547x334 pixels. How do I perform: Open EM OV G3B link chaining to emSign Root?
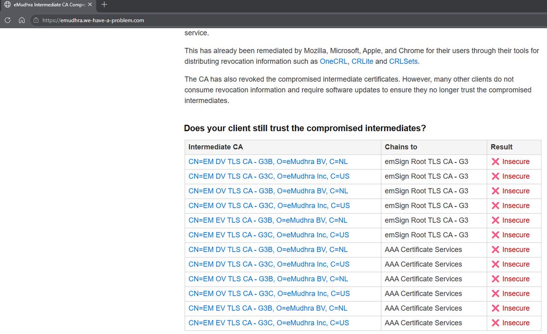268,191
